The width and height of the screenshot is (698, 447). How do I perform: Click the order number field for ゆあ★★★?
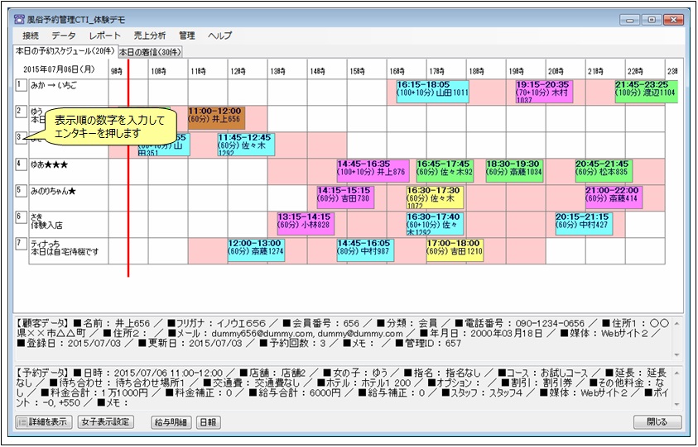(21, 164)
